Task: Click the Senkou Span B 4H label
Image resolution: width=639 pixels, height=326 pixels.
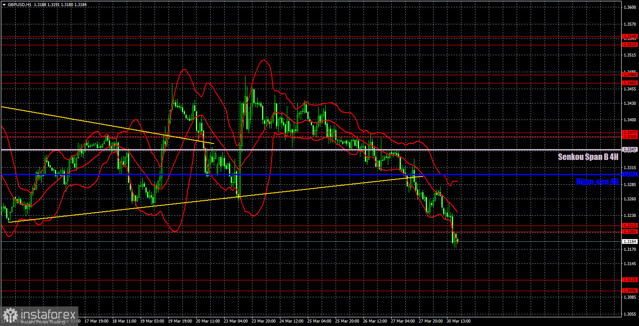Action: (588, 157)
